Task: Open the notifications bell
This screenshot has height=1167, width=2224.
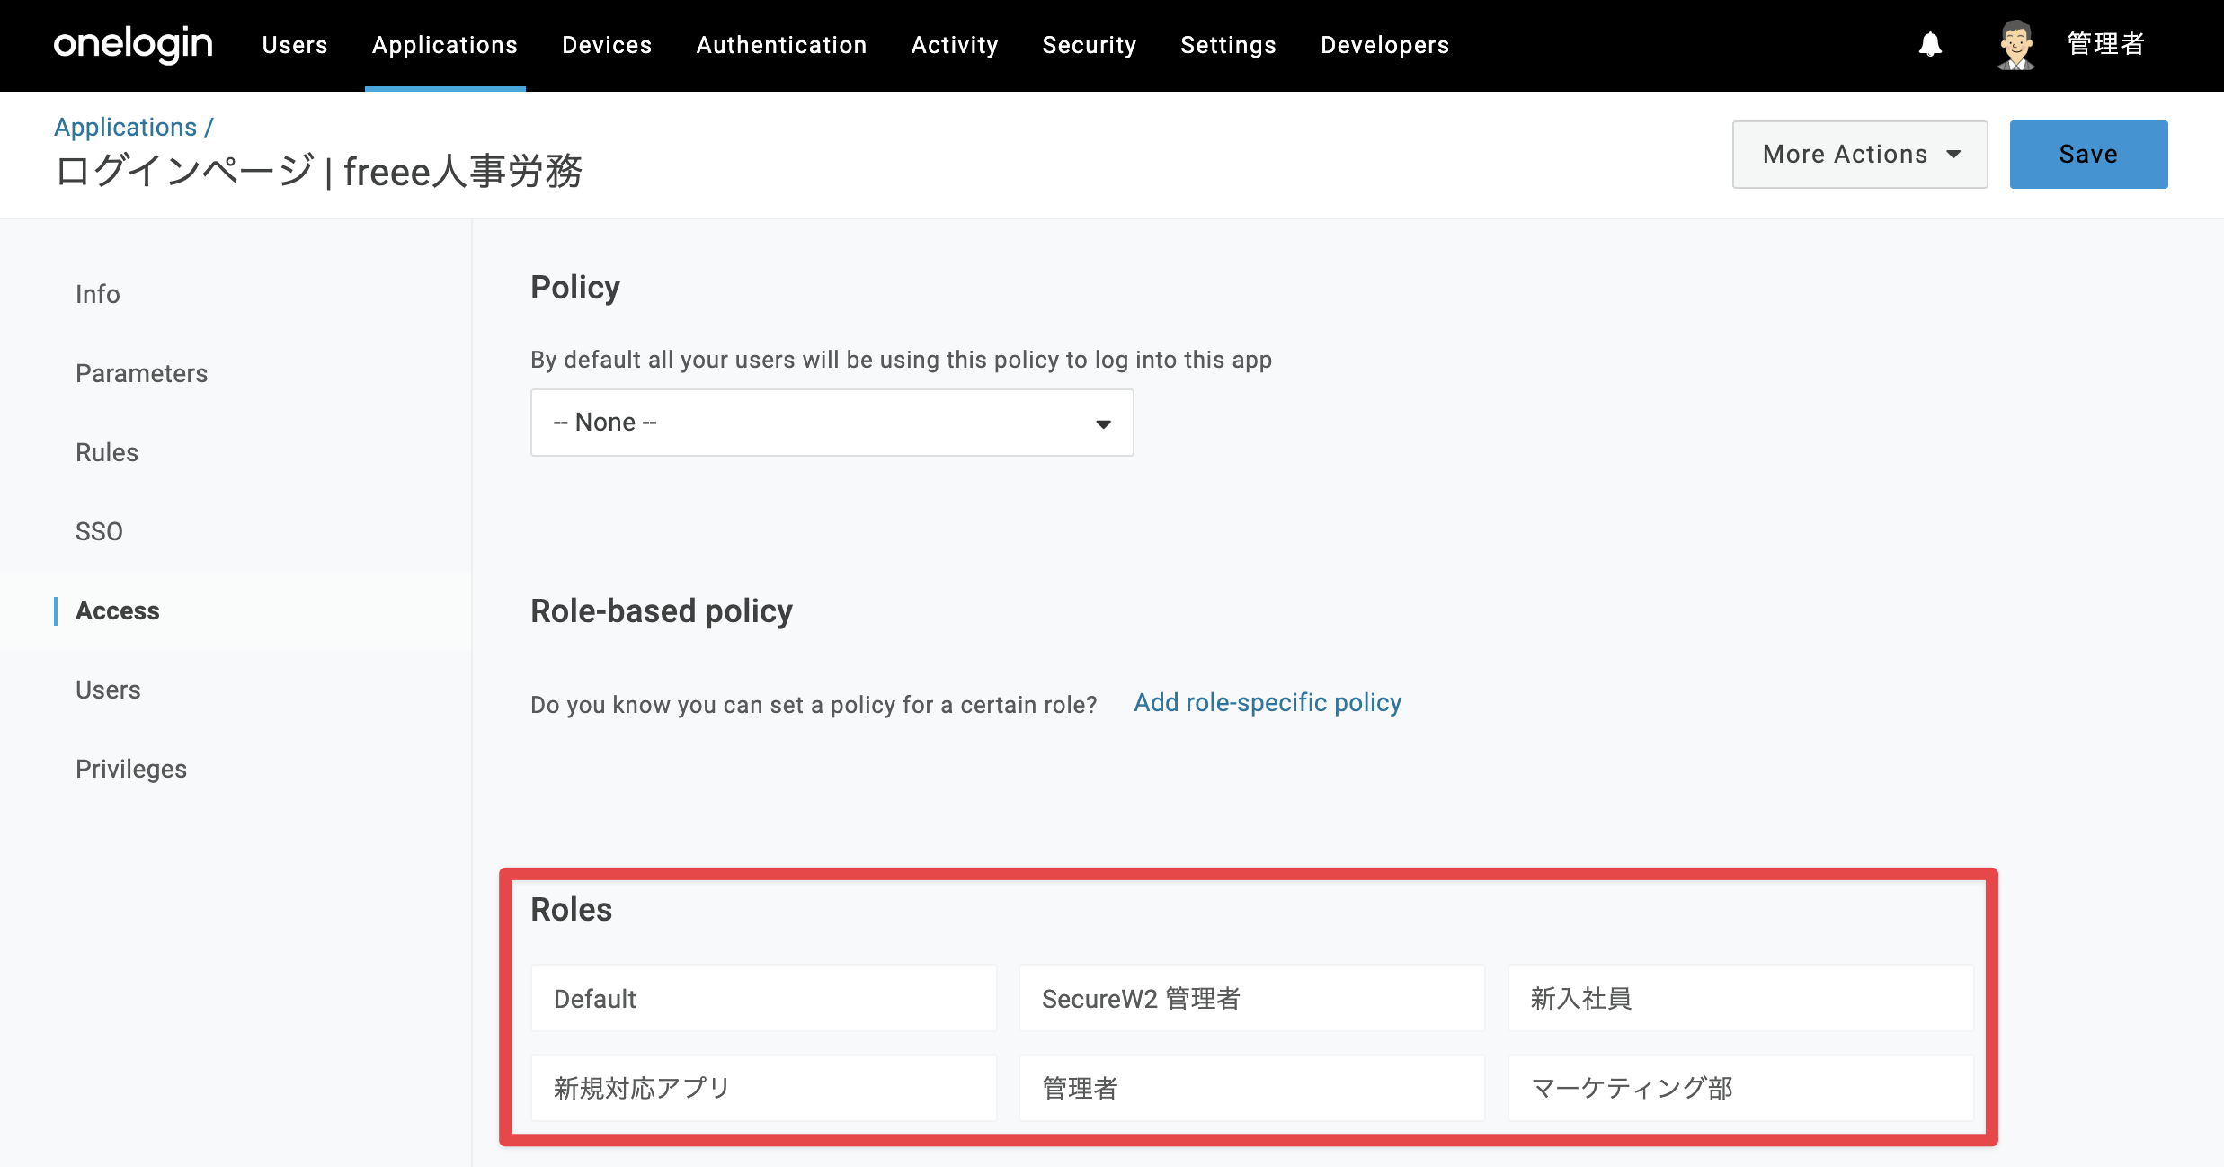Action: 1930,45
